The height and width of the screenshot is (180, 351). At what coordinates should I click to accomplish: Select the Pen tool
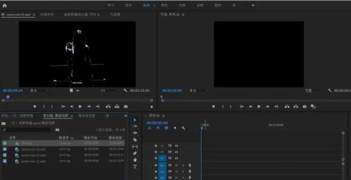(135, 153)
